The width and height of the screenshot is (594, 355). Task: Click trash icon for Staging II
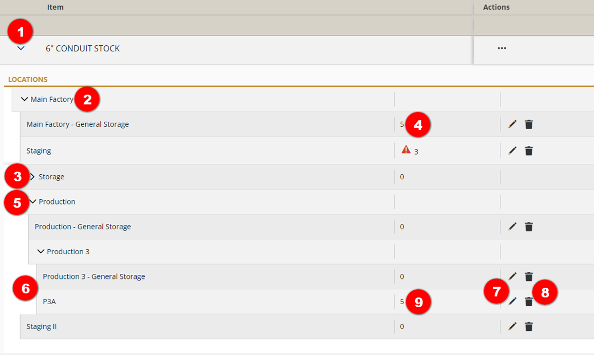tap(529, 326)
